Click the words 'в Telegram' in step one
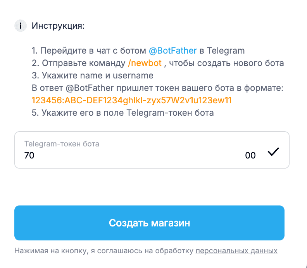Screen dimensions: 307x268 click(222, 50)
